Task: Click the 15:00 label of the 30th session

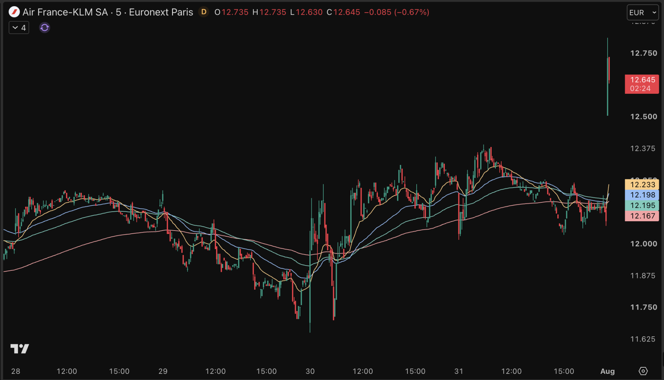Action: pyautogui.click(x=415, y=371)
